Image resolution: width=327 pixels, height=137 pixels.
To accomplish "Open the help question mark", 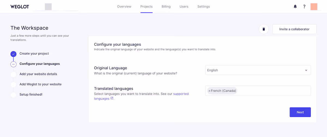I will pos(304,7).
